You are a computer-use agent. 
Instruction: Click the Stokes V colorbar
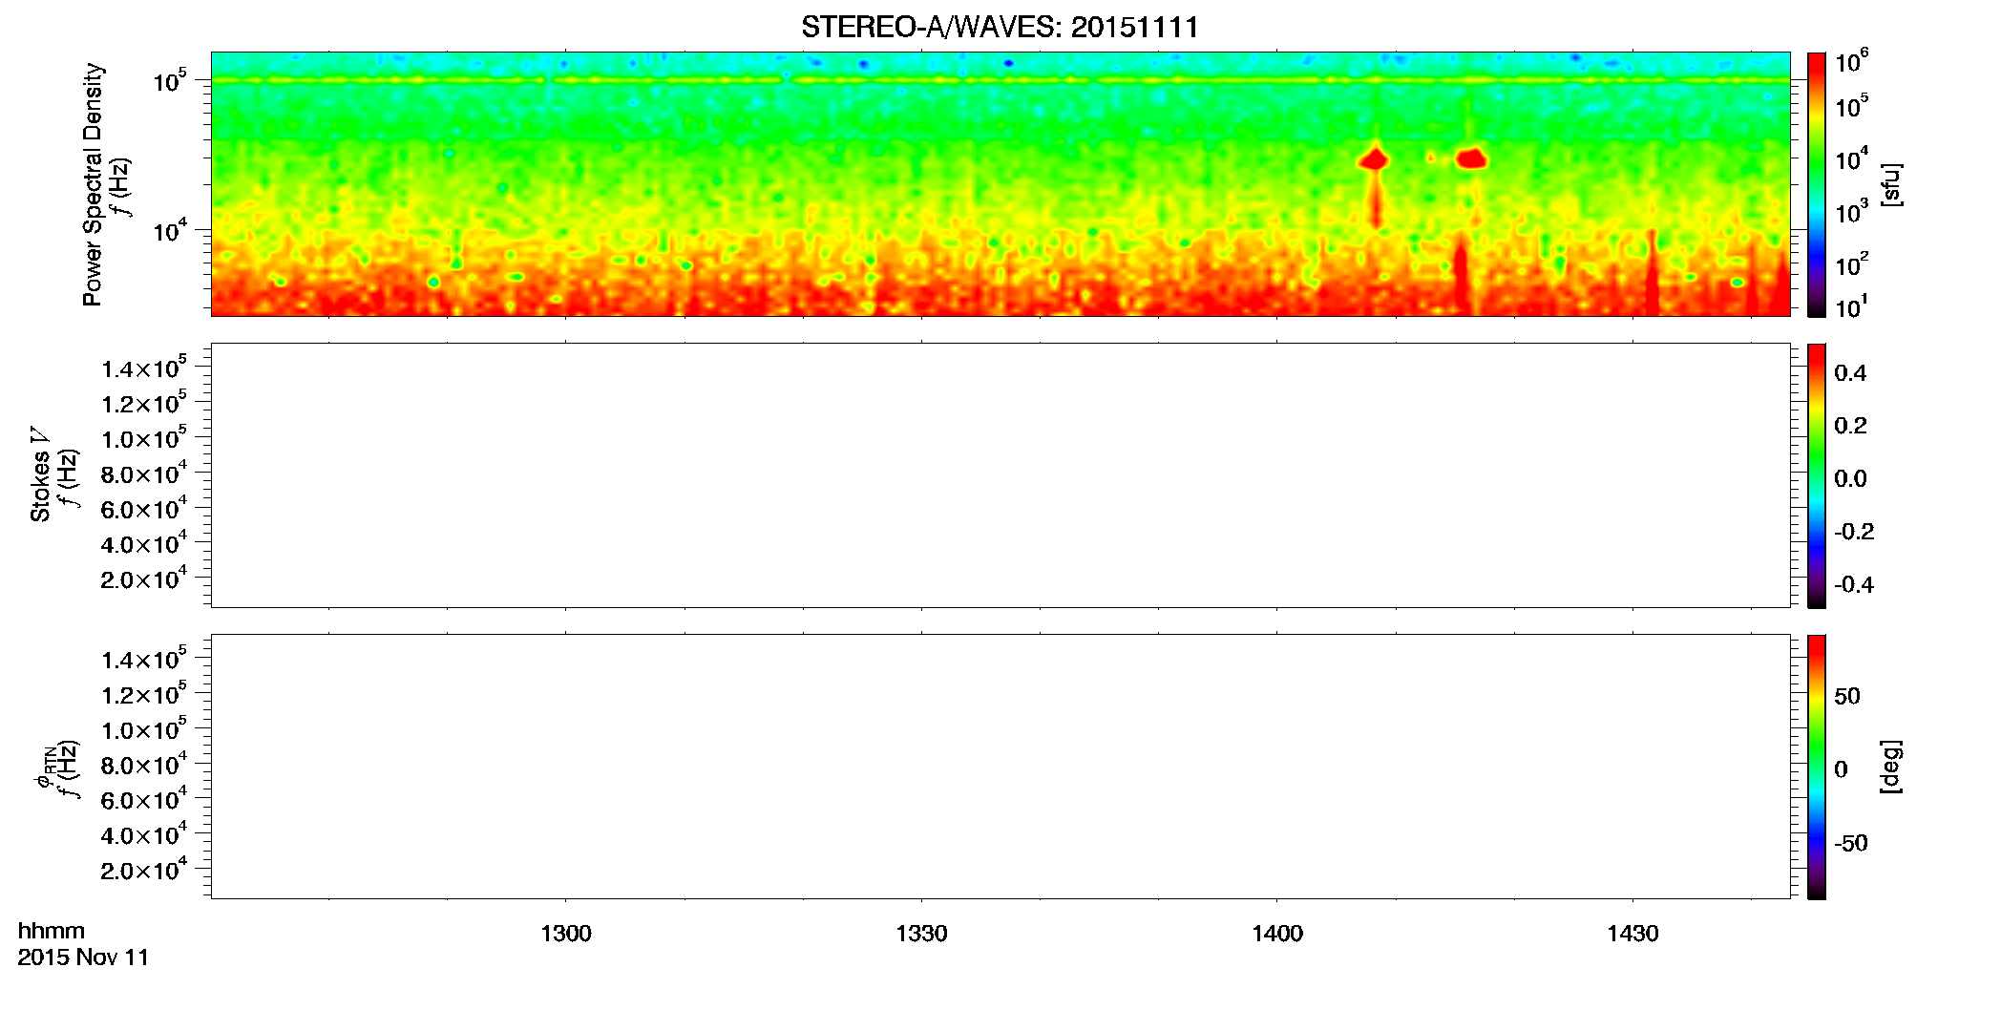(x=1817, y=475)
